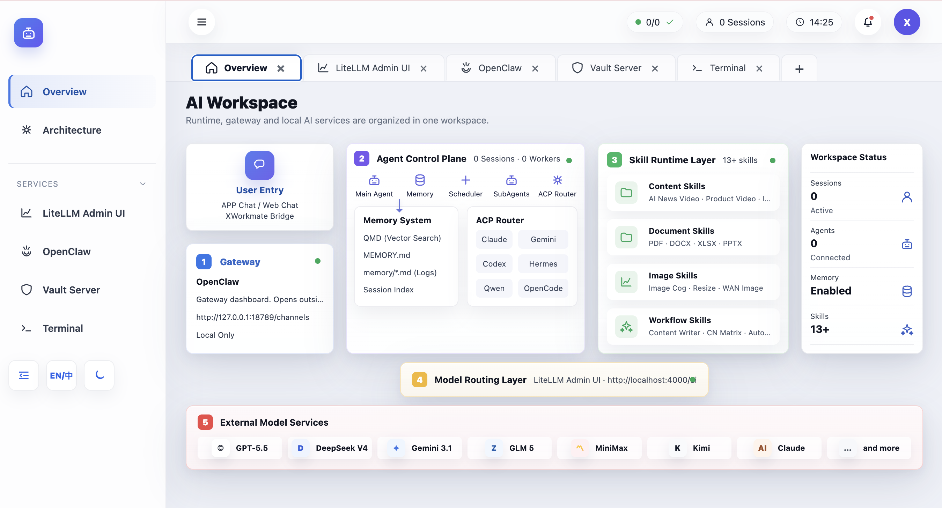Close the LiteLLM Admin UI tab

click(x=424, y=68)
